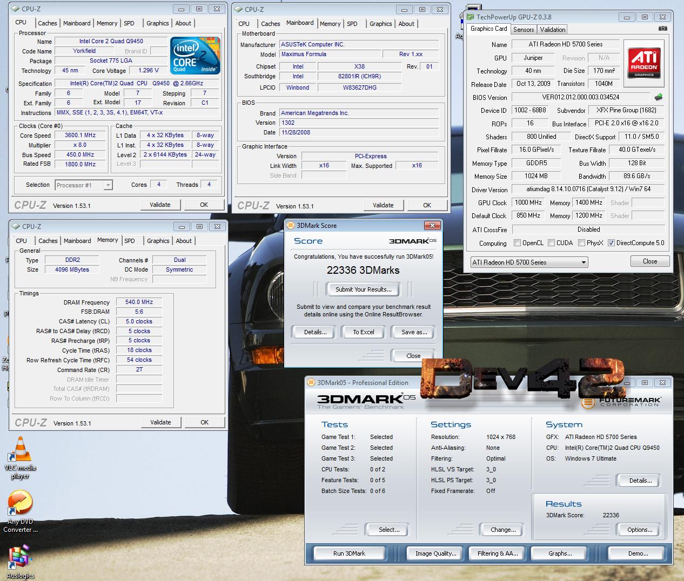The height and width of the screenshot is (581, 684).
Task: Toggle the CUDA checkbox
Action: tap(551, 243)
